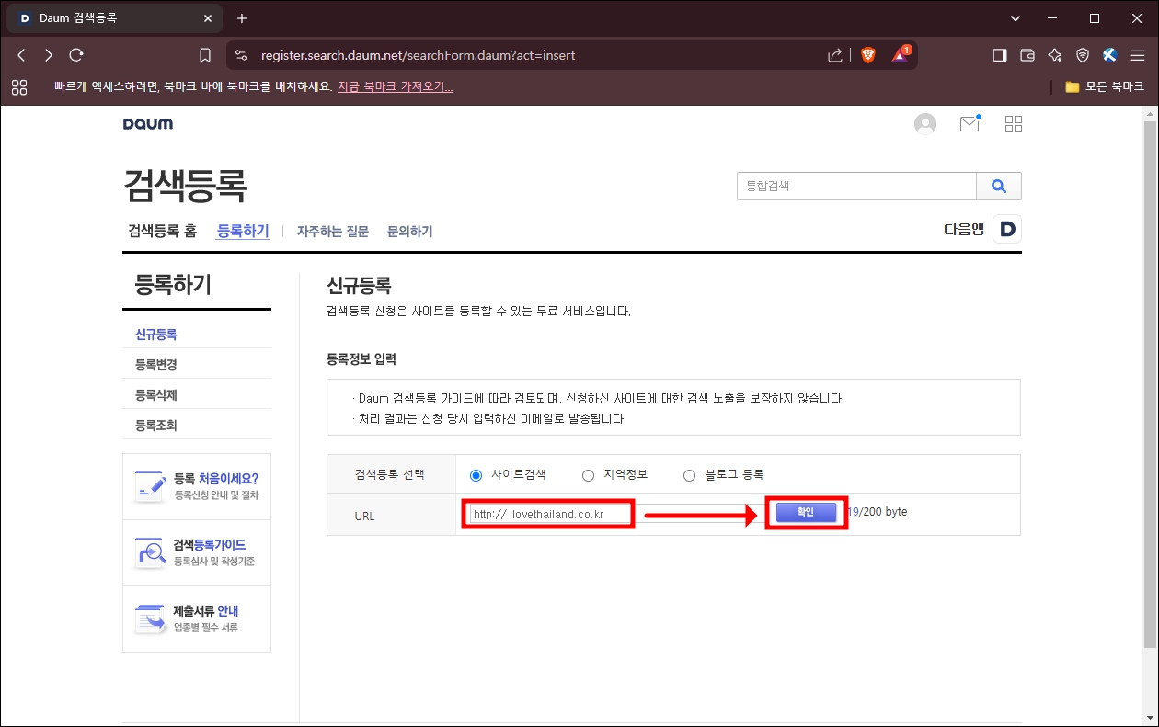This screenshot has width=1159, height=727.
Task: Click the bookmark icon beside the address bar
Action: pos(205,55)
